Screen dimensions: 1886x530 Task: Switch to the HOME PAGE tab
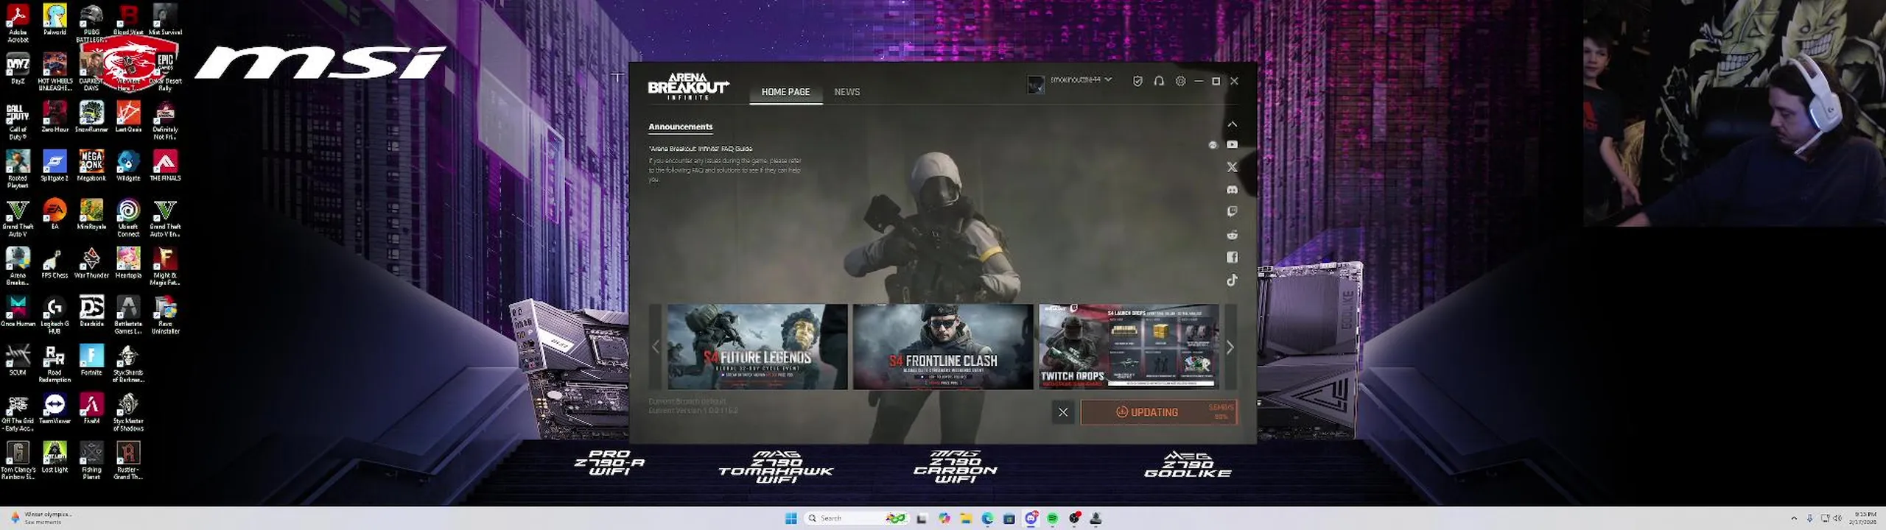point(785,92)
